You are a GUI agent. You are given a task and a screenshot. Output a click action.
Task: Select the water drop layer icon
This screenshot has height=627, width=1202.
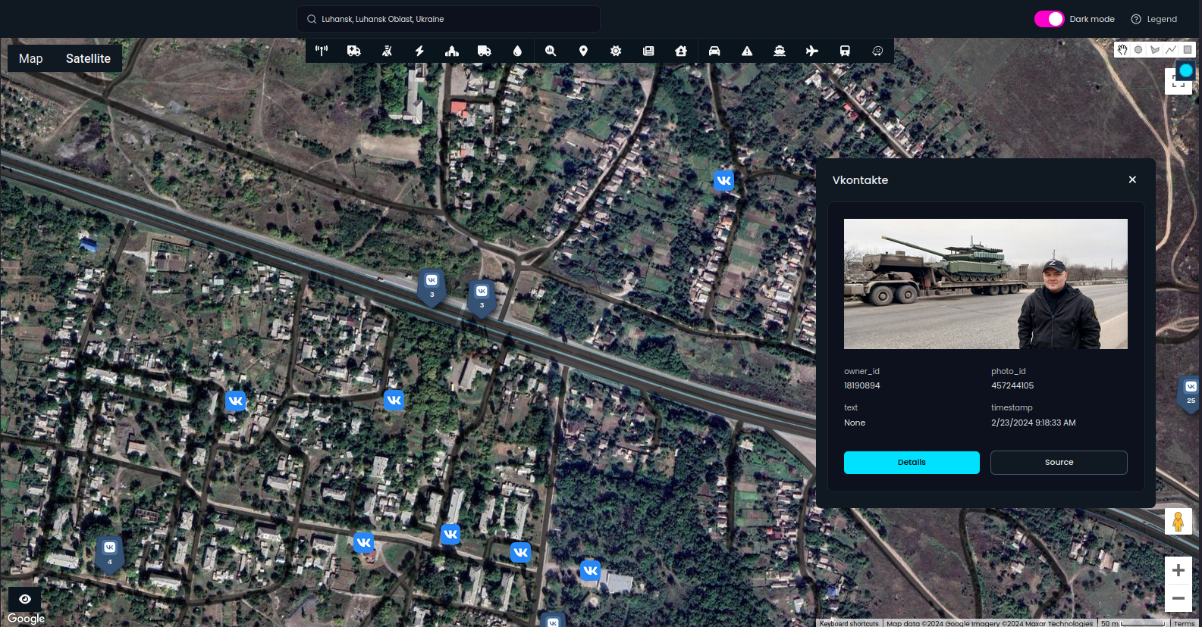[517, 51]
